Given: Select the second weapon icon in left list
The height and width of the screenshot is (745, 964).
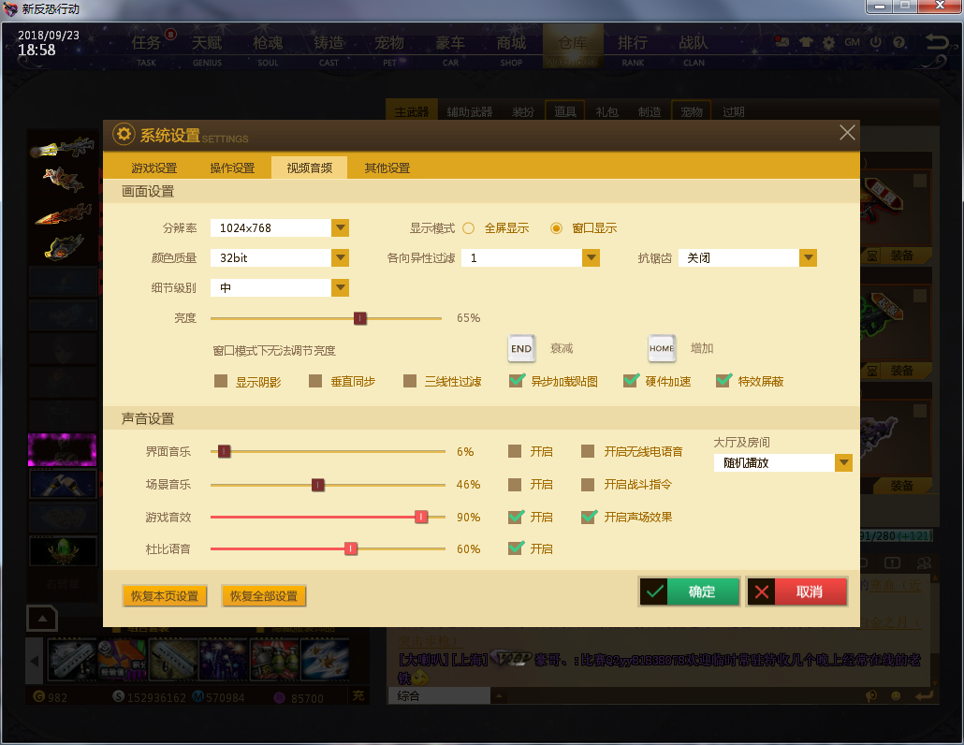Looking at the screenshot, I should 63,180.
